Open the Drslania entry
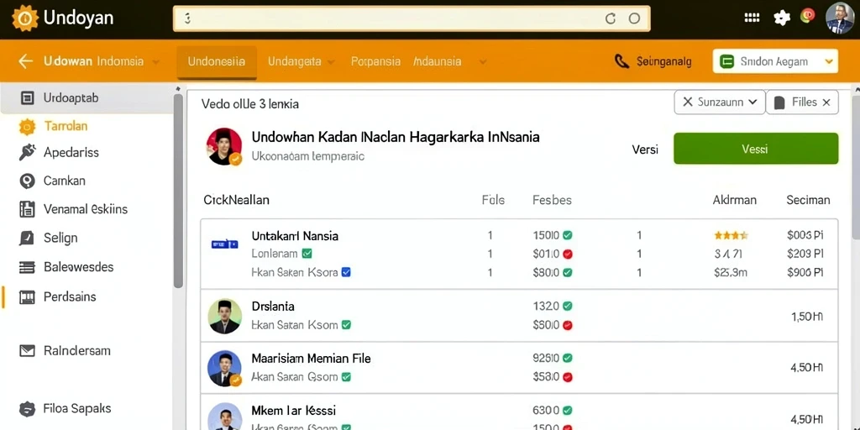The height and width of the screenshot is (430, 860). (x=273, y=306)
